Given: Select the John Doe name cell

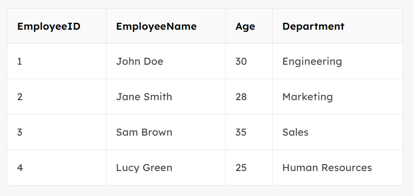Looking at the screenshot, I should pyautogui.click(x=166, y=61).
